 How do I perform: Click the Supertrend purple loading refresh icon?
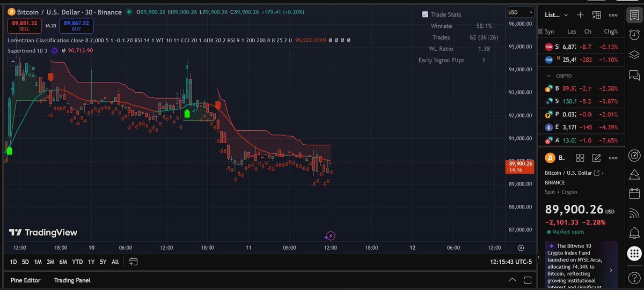coord(55,50)
